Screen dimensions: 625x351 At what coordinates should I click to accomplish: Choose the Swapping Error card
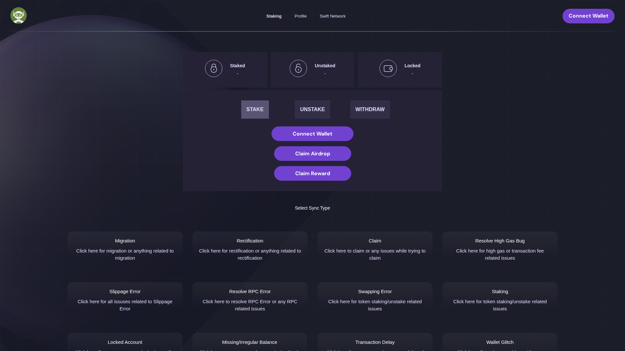tap(375, 302)
